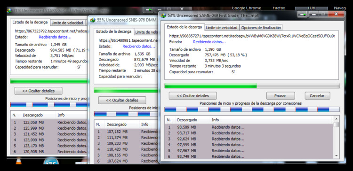Click '3 minutos 3 segundos' remaining time
The width and height of the screenshot is (353, 171).
pyautogui.click(x=223, y=66)
